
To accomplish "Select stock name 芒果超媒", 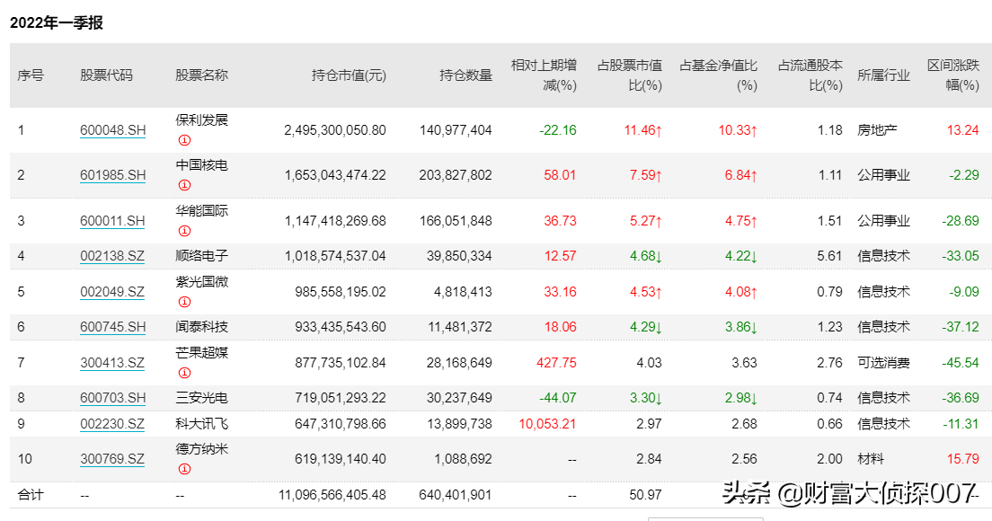I will [x=202, y=352].
